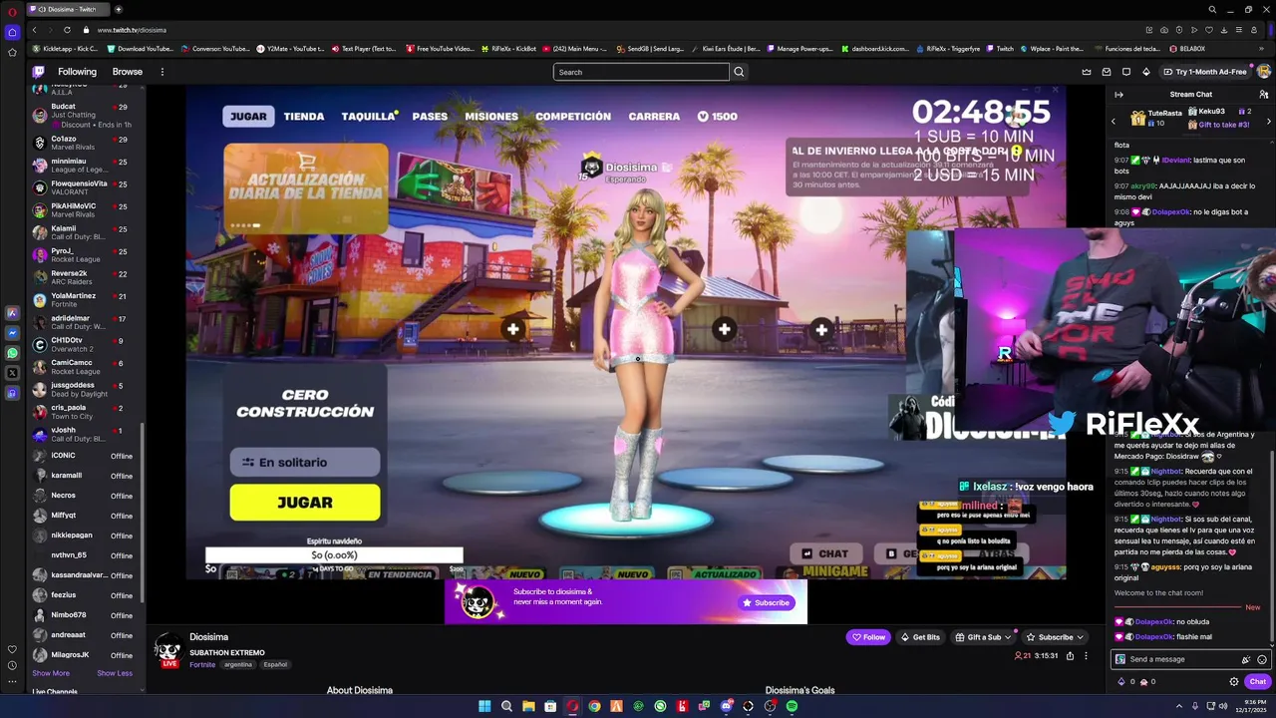The height and width of the screenshot is (718, 1276).
Task: Follow the Diosisima channel
Action: [x=868, y=637]
